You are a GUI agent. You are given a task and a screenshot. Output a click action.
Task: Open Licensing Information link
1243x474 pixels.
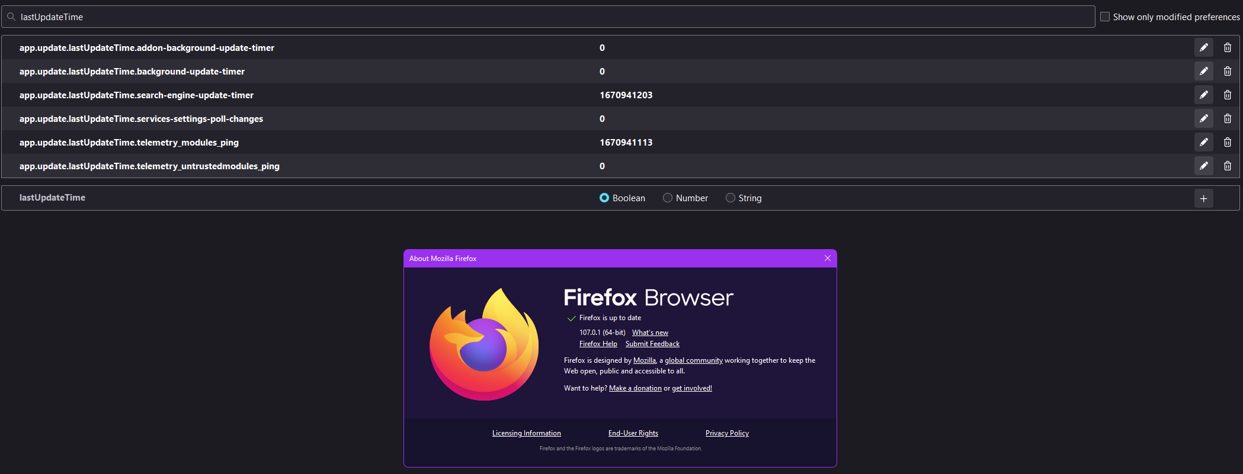coord(527,433)
